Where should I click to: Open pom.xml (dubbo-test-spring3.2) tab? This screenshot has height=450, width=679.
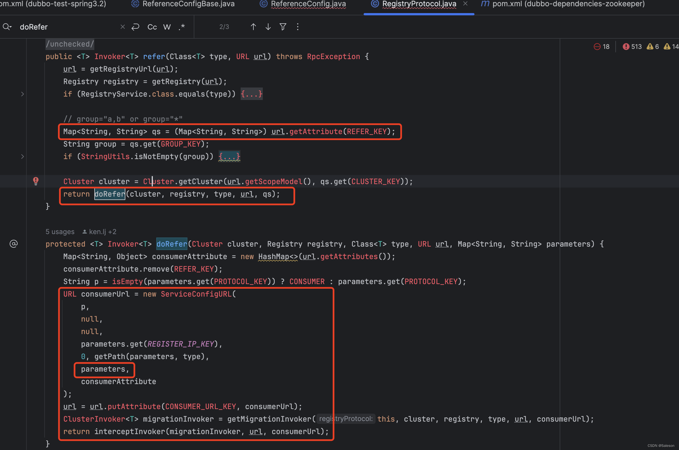[53, 4]
